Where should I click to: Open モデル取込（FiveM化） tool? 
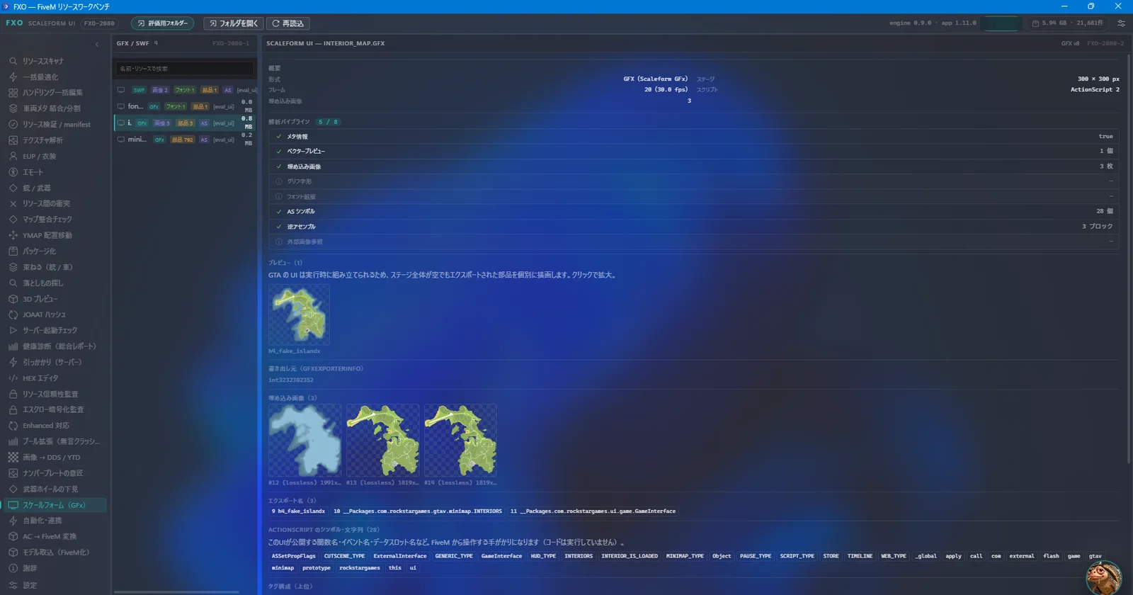pyautogui.click(x=55, y=552)
